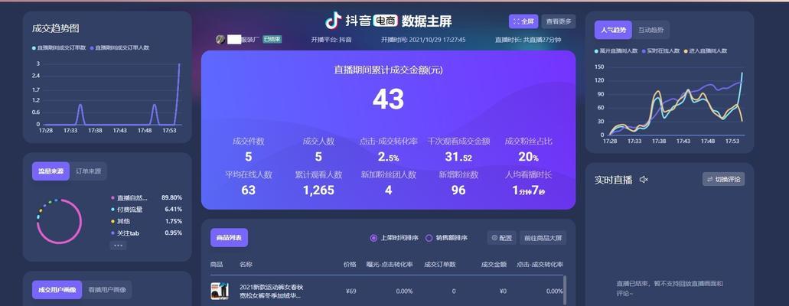Click the 成交趋势图 panel title
Screen dimensions: 789x306
click(55, 29)
